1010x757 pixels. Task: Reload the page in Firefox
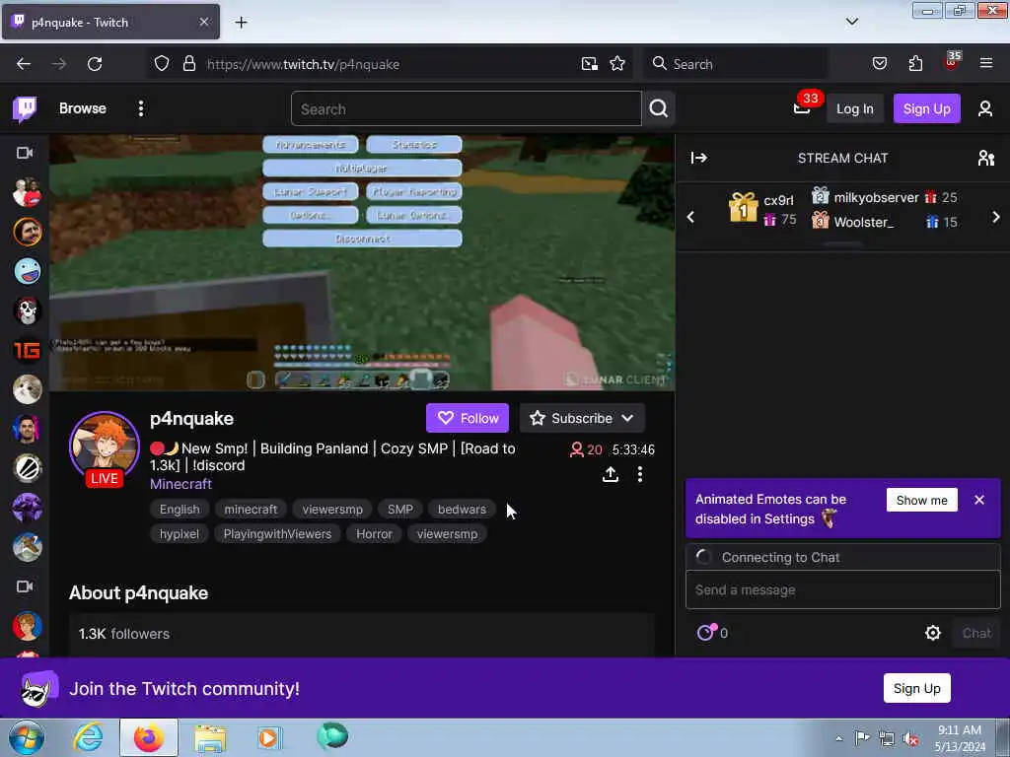[95, 64]
